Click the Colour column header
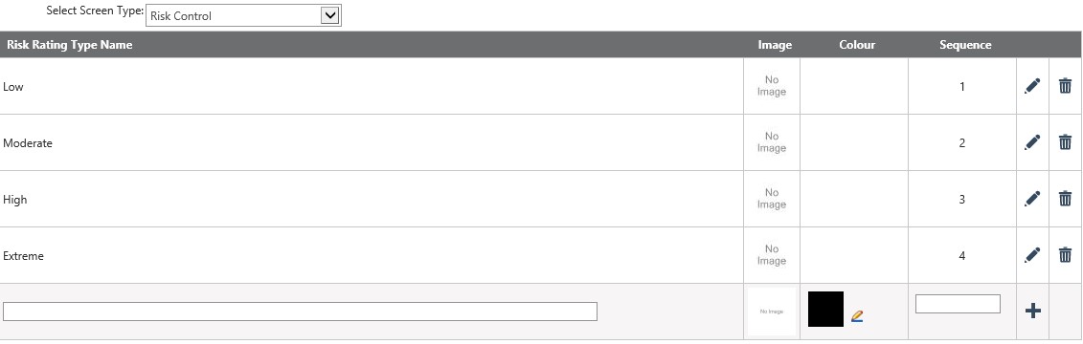Viewport: 1083px width, 344px height. (857, 45)
